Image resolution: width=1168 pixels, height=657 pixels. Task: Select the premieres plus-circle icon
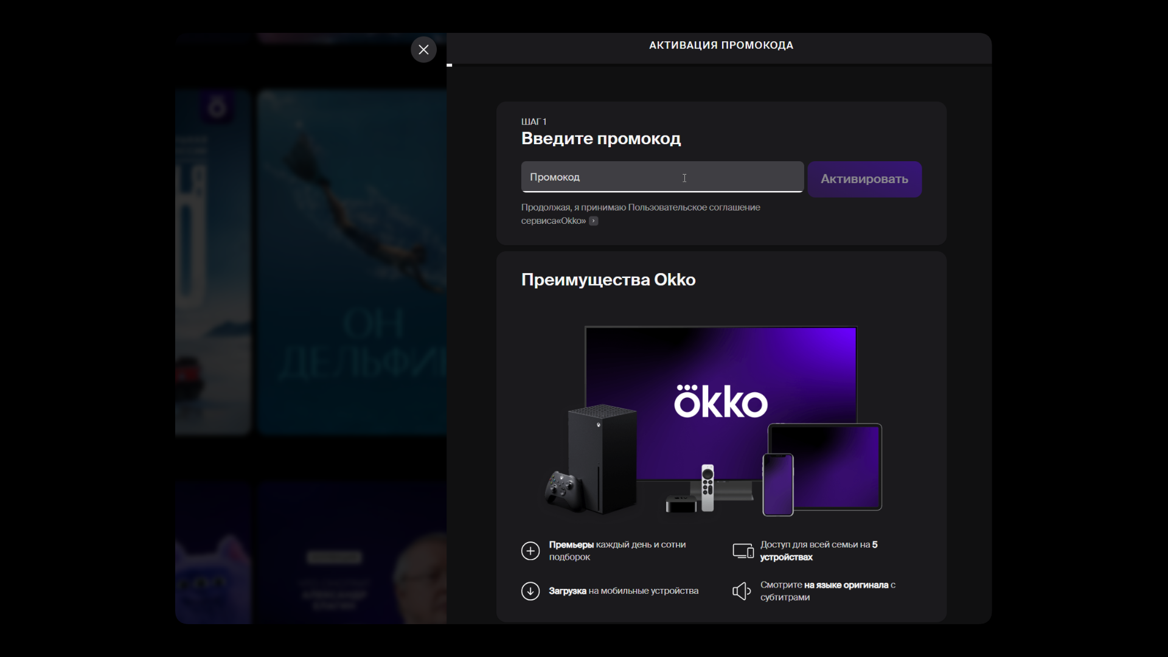(x=530, y=551)
